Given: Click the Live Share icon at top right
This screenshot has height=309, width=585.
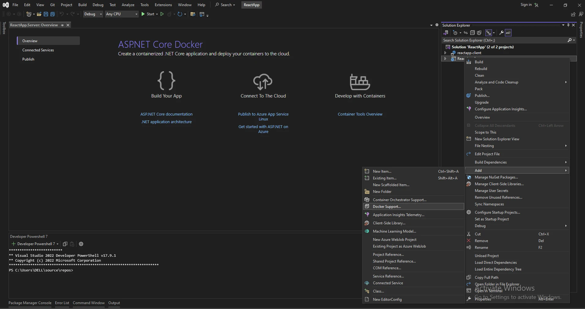Looking at the screenshot, I should coord(573,14).
